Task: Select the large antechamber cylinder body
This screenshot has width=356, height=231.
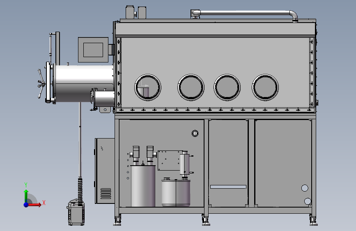Action: coord(84,83)
